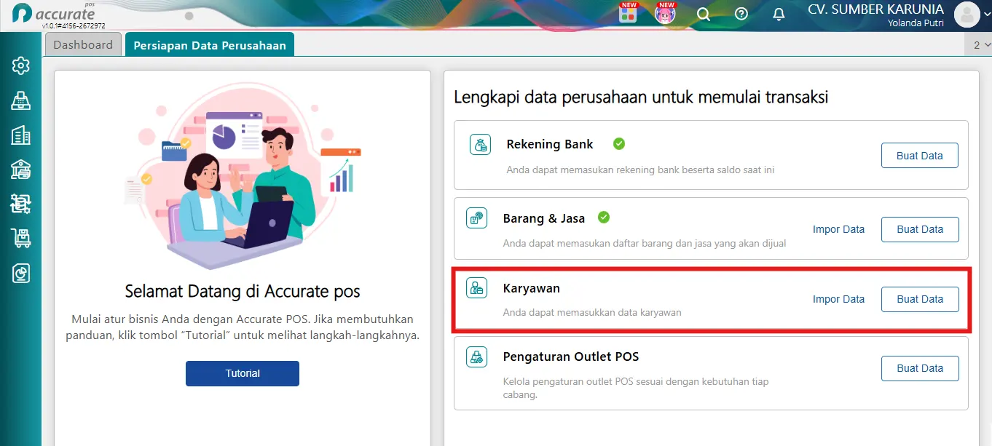The width and height of the screenshot is (992, 446).
Task: Open the NEW app store icon
Action: [628, 13]
